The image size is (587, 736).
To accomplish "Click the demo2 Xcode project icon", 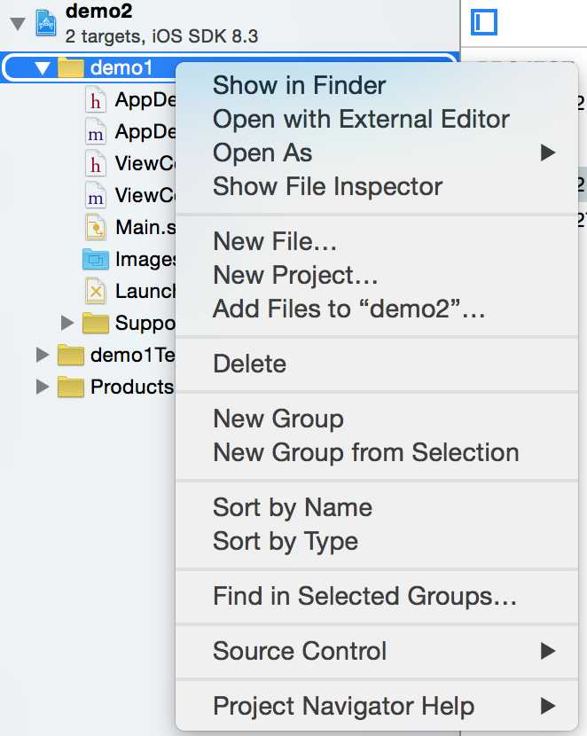I will pos(46,23).
